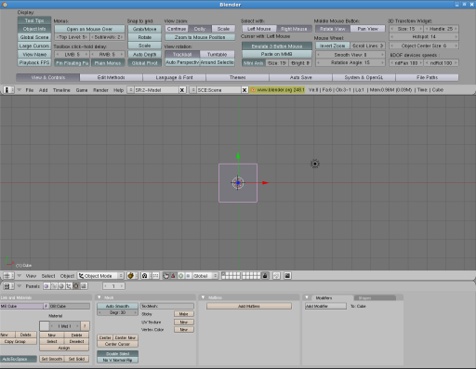Adjust the Degr: 30 auto smooth field
The width and height of the screenshot is (476, 369).
tap(118, 312)
